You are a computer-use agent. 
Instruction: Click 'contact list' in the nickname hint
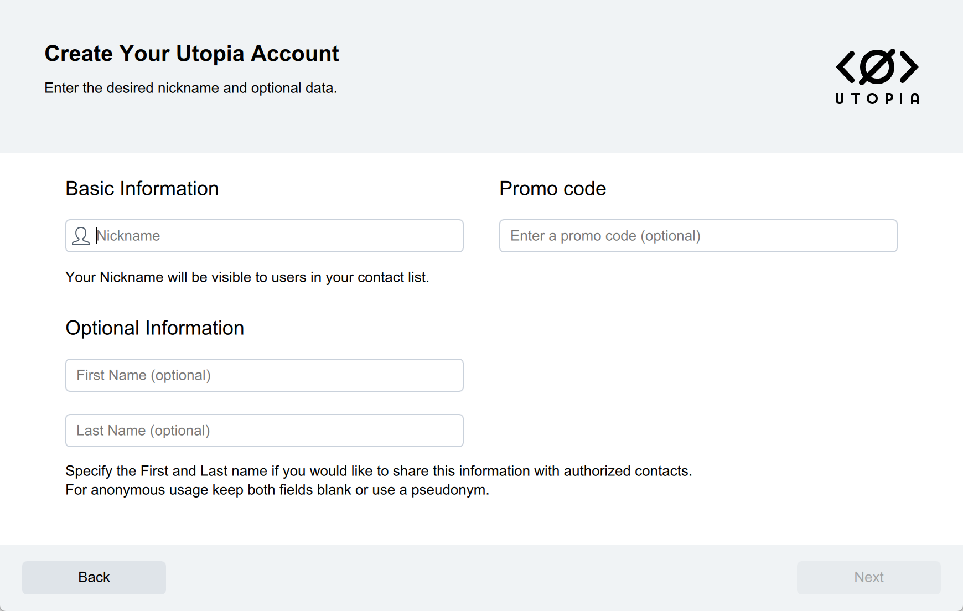point(392,277)
